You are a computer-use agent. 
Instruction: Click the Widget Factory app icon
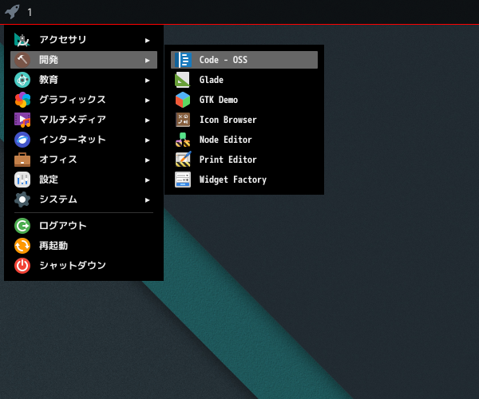click(183, 180)
